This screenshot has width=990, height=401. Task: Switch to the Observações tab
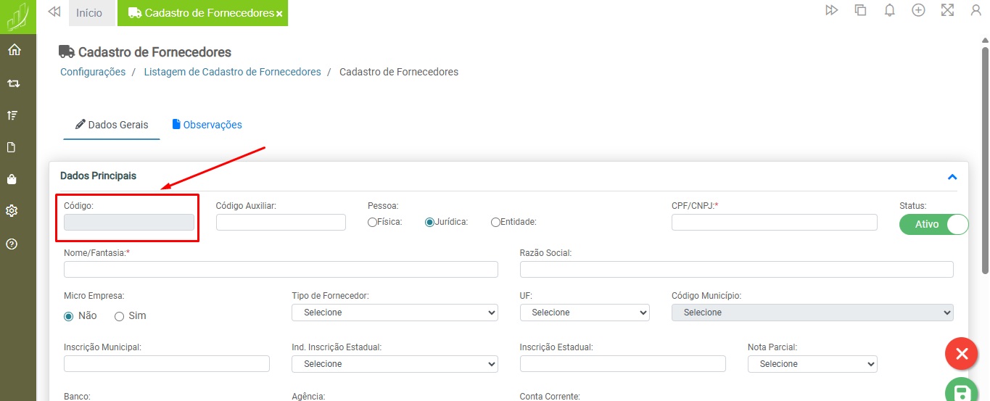click(207, 125)
